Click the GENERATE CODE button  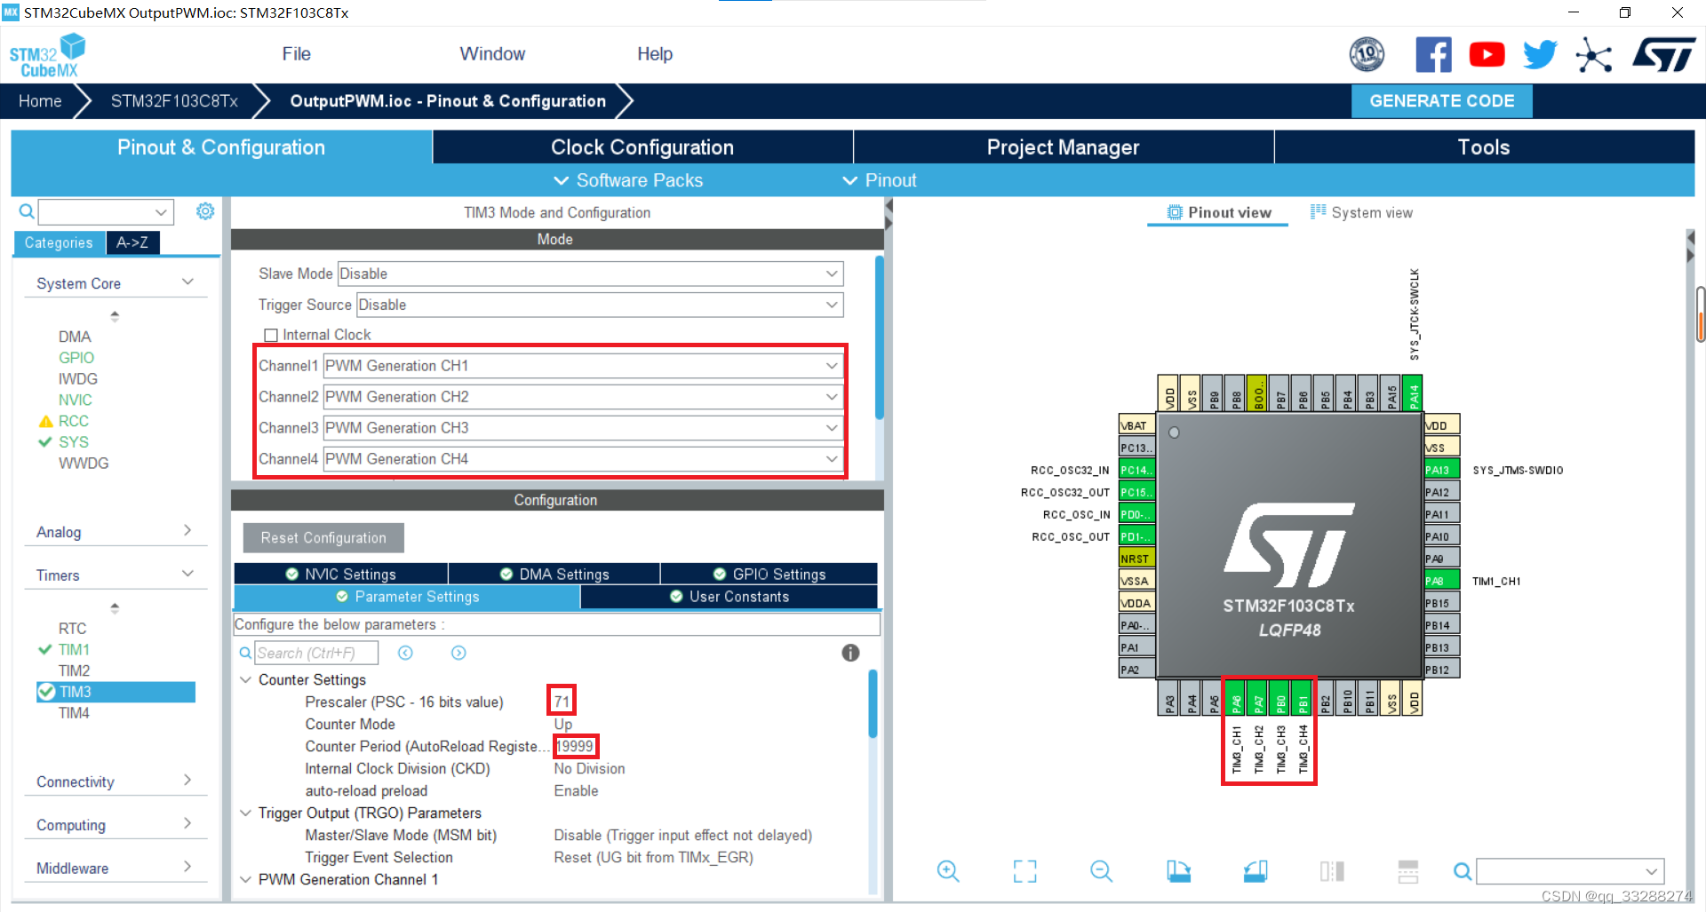point(1441,100)
